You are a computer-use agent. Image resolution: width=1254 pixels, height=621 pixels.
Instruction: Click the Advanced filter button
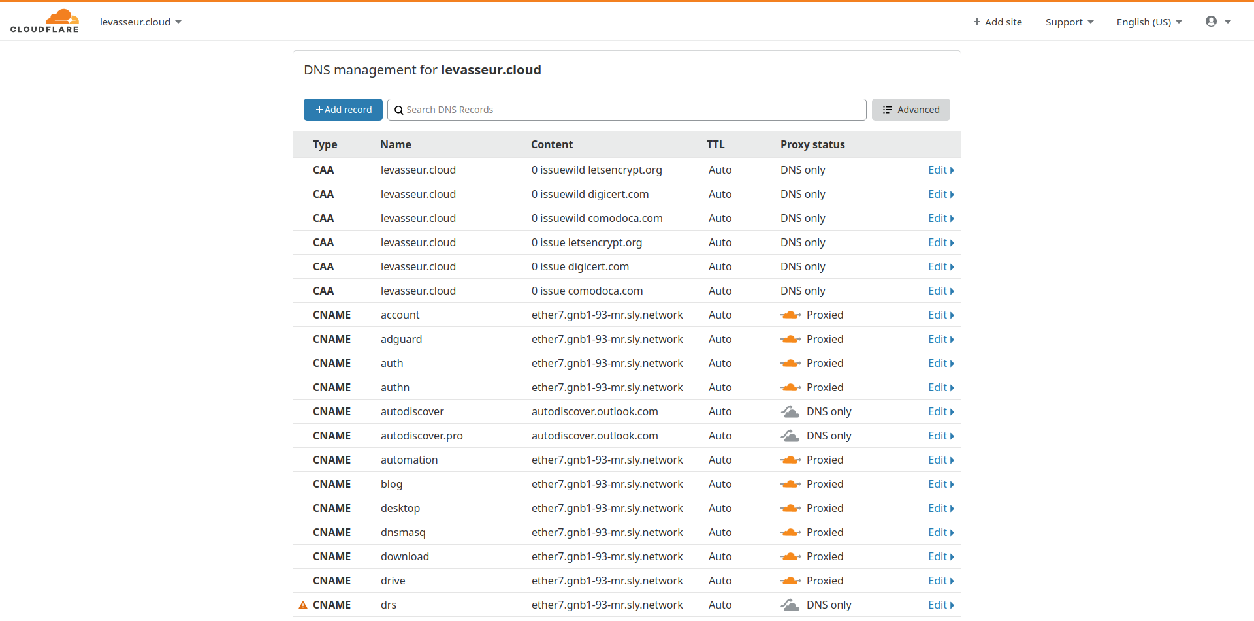click(x=910, y=110)
